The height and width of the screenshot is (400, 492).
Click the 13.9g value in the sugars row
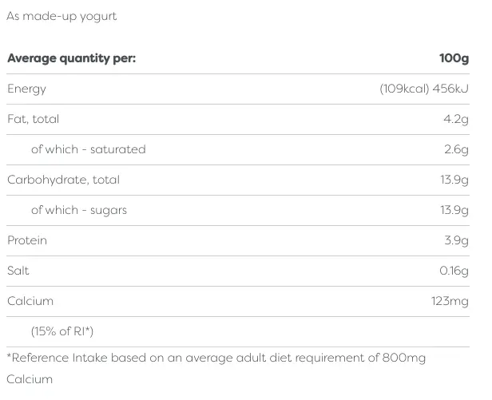coord(454,210)
